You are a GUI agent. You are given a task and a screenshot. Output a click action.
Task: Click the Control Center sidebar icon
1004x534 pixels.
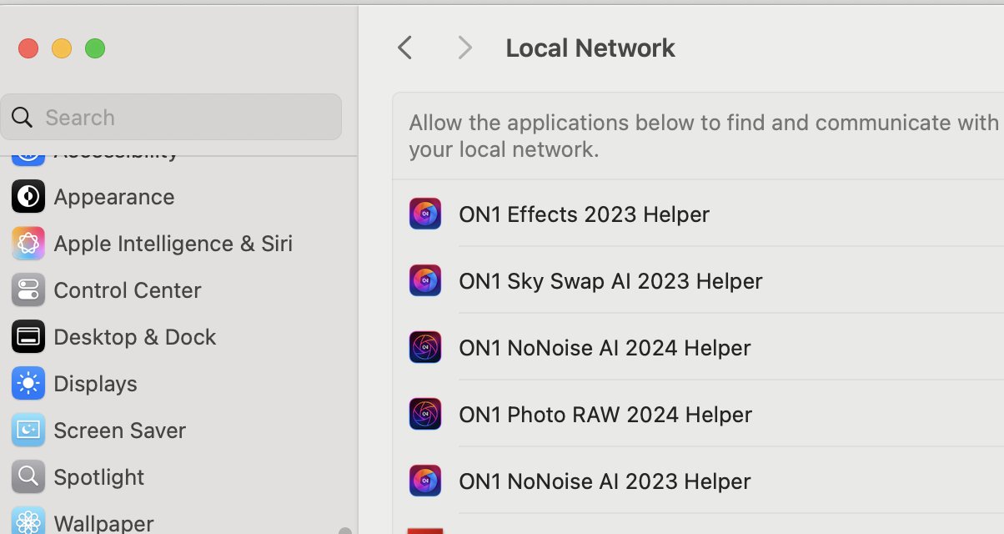(28, 290)
